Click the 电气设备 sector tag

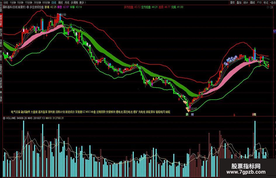[x=16, y=112]
